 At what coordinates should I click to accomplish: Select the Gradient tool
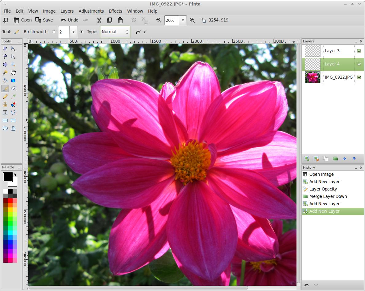[13, 81]
